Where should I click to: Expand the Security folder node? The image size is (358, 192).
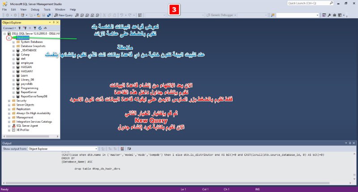[9, 101]
